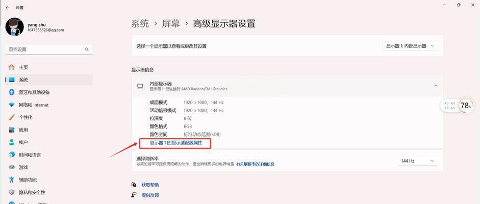Go to 网络和 Internet settings
Viewport: 480px width, 204px height.
tap(49, 105)
